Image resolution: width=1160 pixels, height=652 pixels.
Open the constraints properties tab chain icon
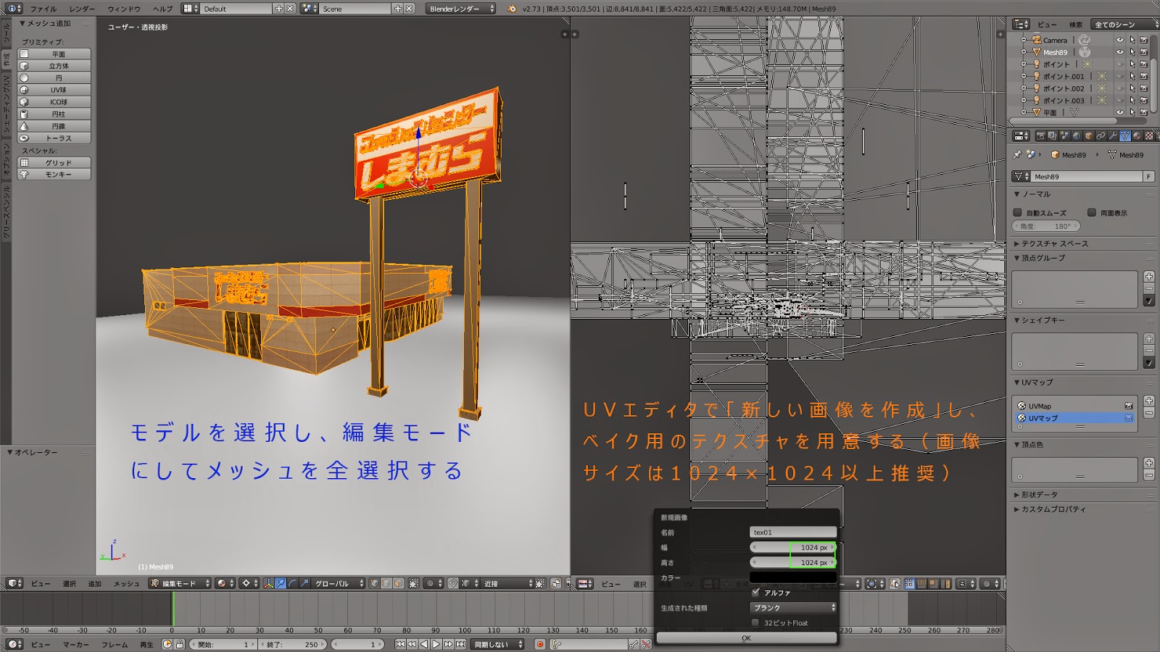pos(1101,135)
